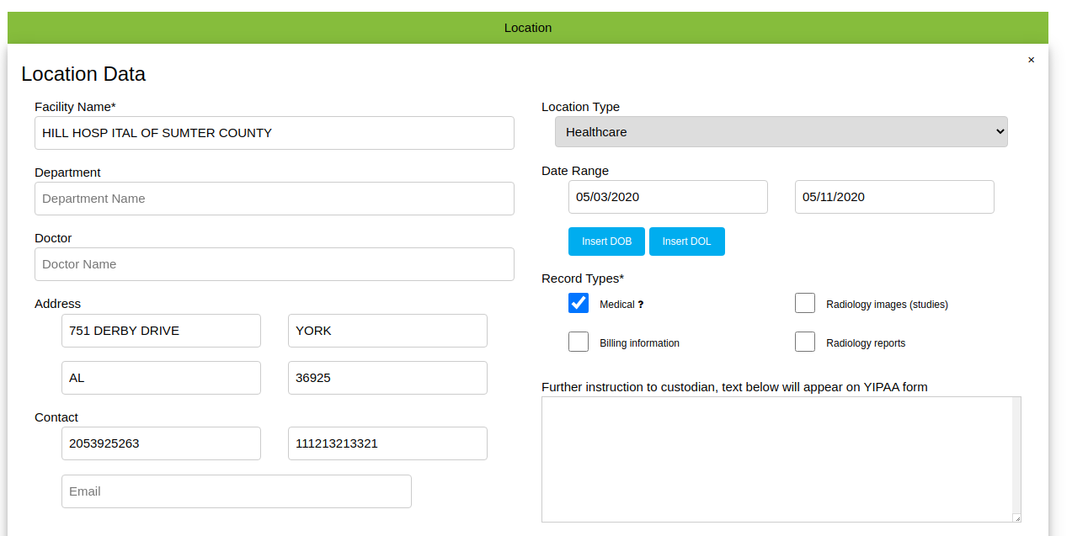Click the resize handle of instructions textarea

coord(1016,518)
